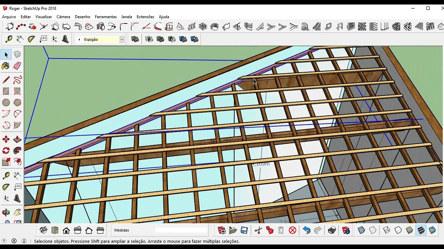Viewport: 444px width, 249px height.
Task: Click the "Medidas" label
Action: click(122, 230)
